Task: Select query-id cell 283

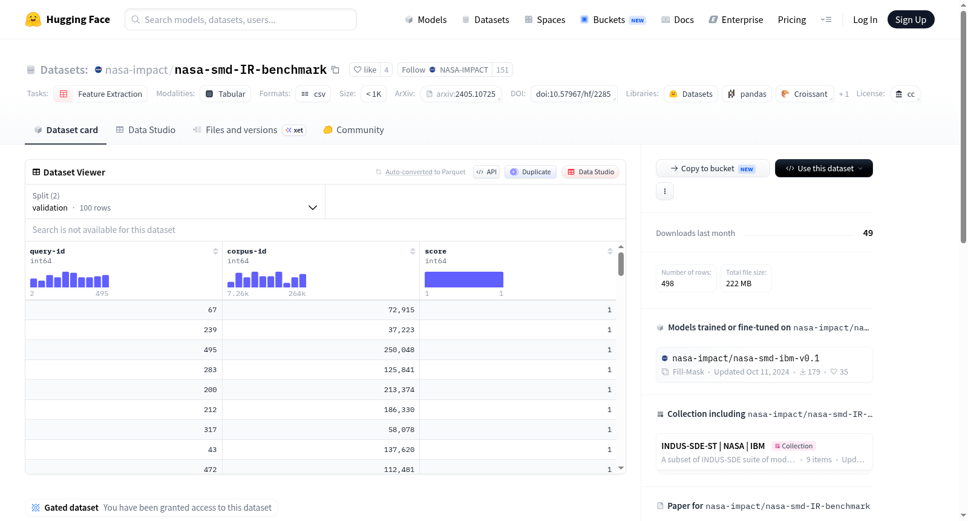Action: 123,370
